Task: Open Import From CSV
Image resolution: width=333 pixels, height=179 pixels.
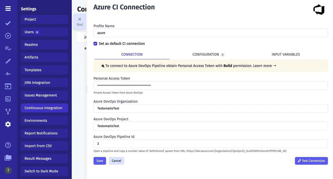Action: click(x=44, y=146)
